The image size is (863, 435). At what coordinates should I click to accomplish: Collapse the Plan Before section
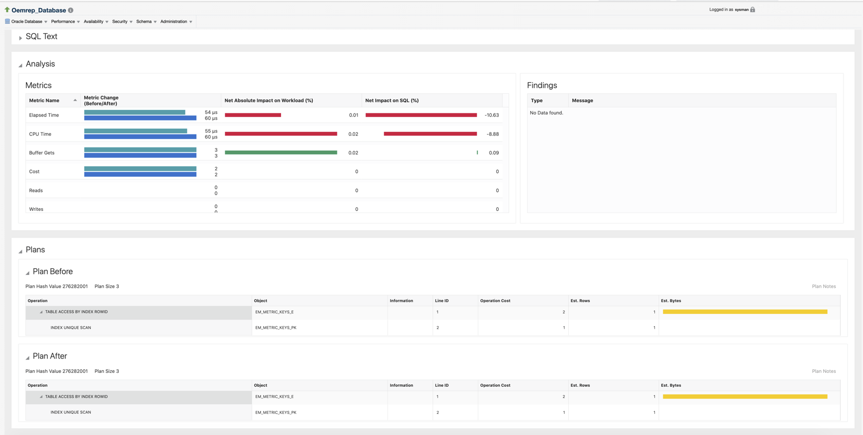(28, 272)
